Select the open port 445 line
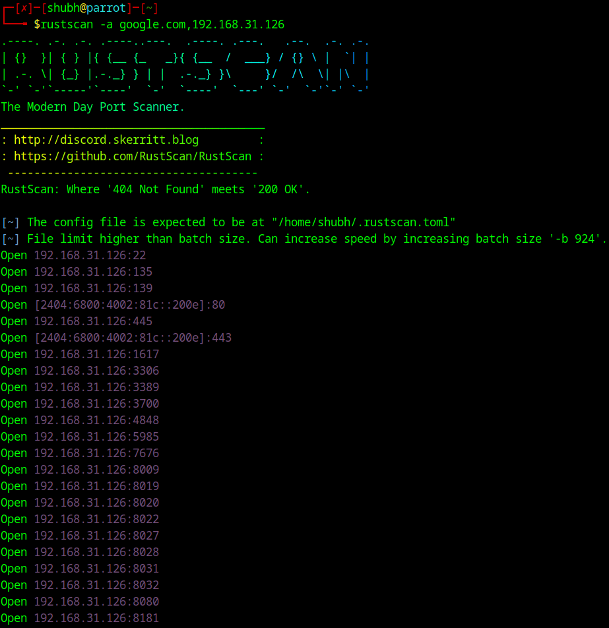The height and width of the screenshot is (628, 609). pyautogui.click(x=77, y=322)
